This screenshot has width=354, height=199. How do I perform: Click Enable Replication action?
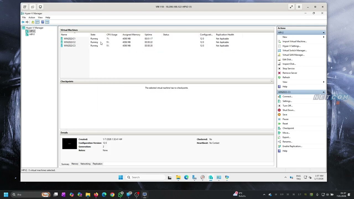pos(292,146)
